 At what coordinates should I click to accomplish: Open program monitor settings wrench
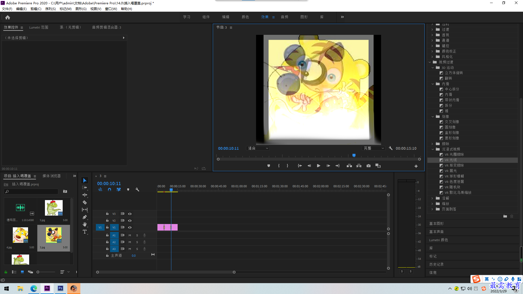[391, 148]
